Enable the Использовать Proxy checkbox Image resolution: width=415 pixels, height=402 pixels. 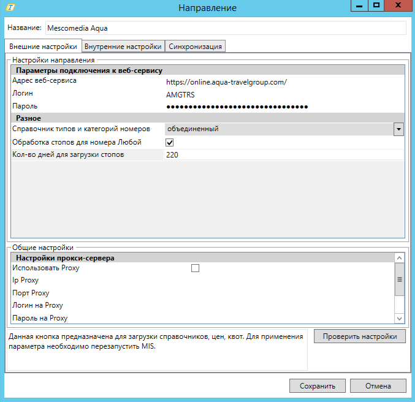[195, 268]
